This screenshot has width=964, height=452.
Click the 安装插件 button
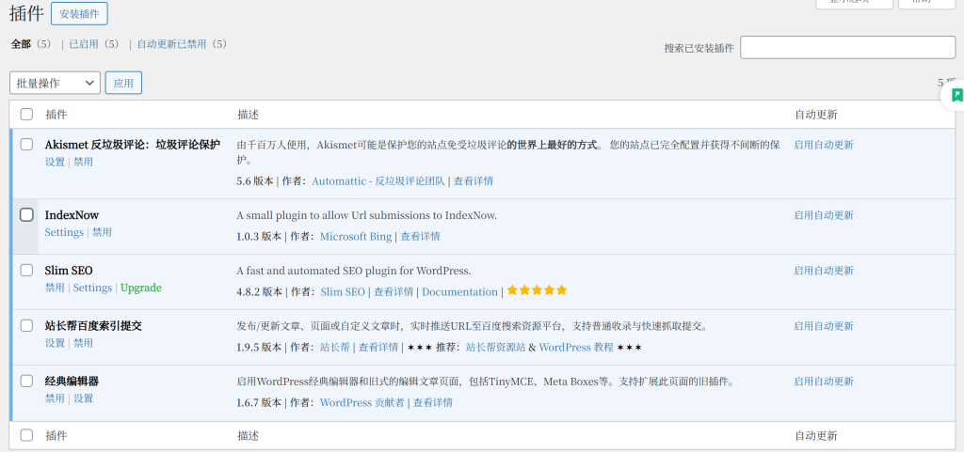(x=79, y=13)
